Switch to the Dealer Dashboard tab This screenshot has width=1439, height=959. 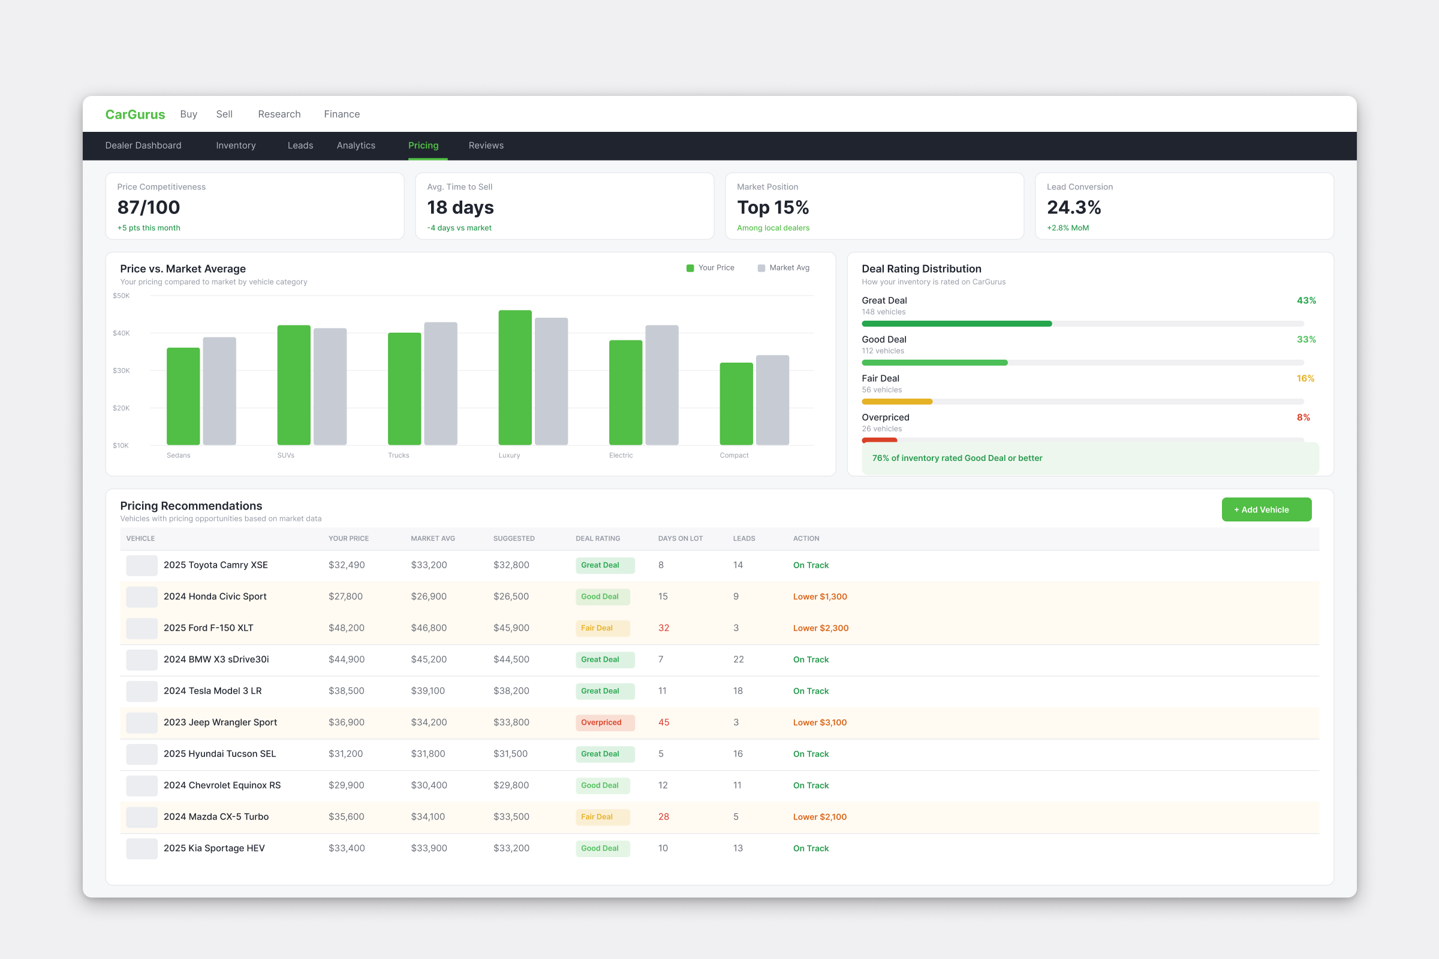pyautogui.click(x=143, y=146)
